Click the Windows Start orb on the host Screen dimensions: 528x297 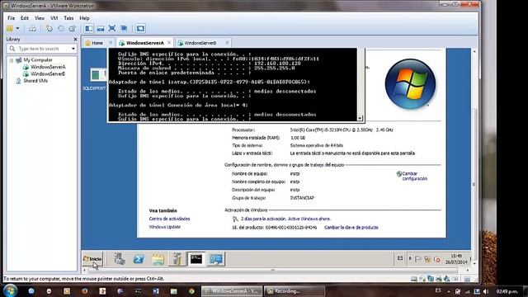11,290
